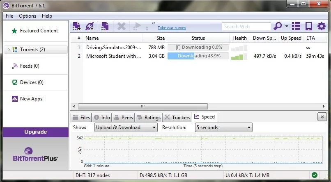331x182 pixels.
Task: Open the remote devices phone icon
Action: pos(308,26)
